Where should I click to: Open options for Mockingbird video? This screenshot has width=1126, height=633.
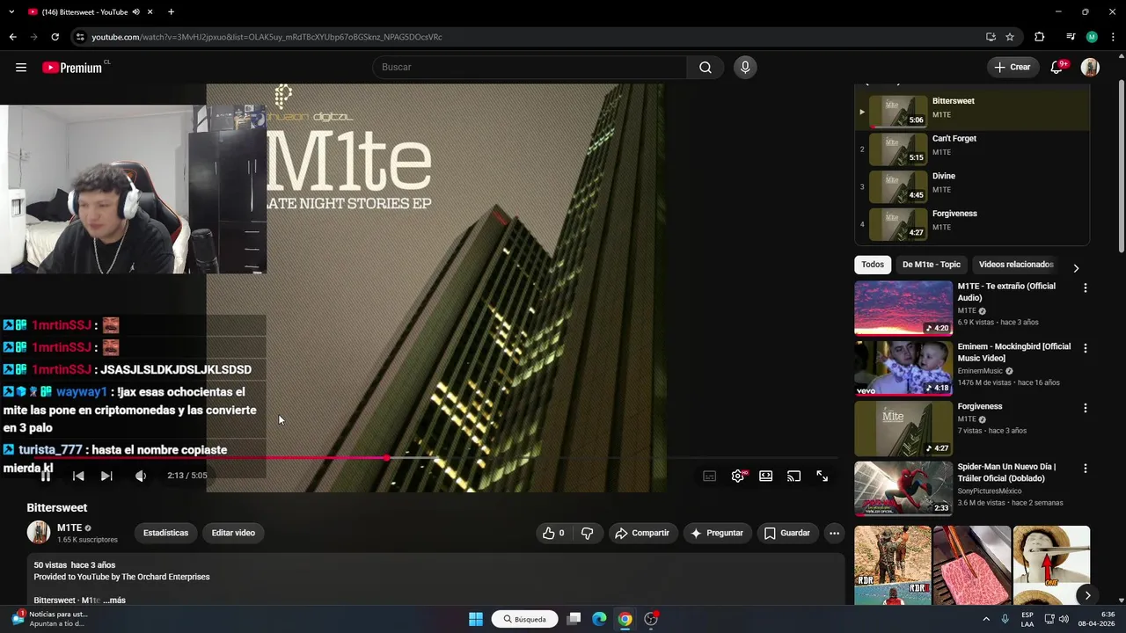tap(1085, 348)
